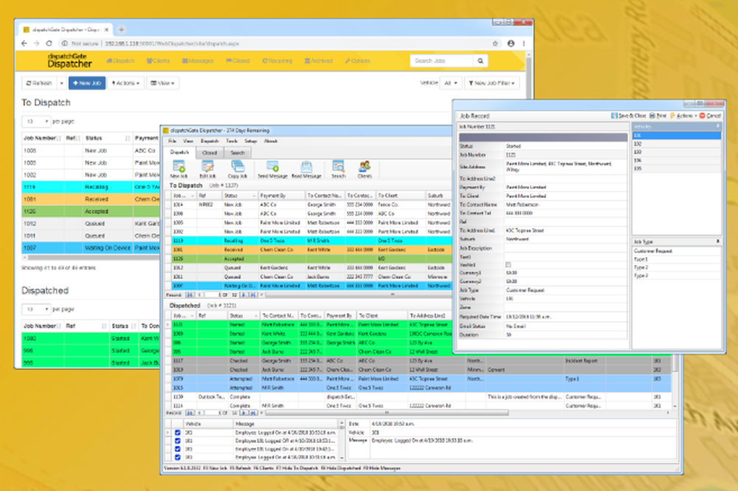Click the Search Jobs input field

click(441, 61)
